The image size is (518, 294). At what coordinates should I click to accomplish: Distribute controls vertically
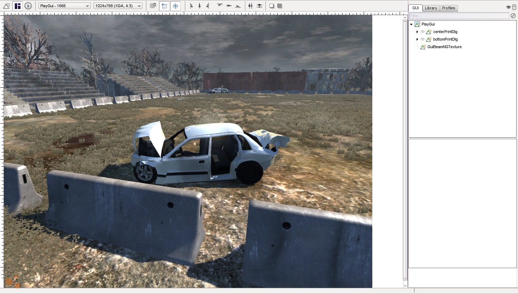259,6
